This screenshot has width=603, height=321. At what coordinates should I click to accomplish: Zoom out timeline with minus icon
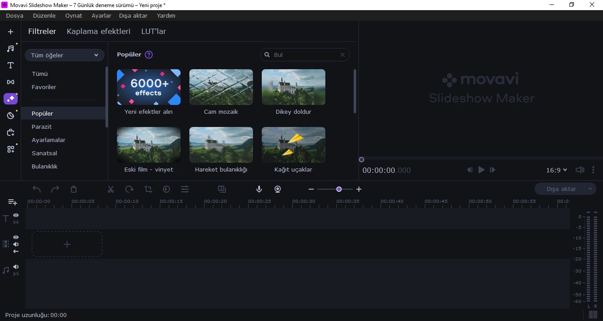click(x=311, y=189)
